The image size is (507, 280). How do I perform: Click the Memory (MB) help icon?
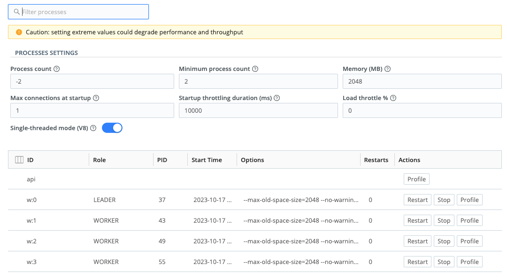click(x=387, y=69)
